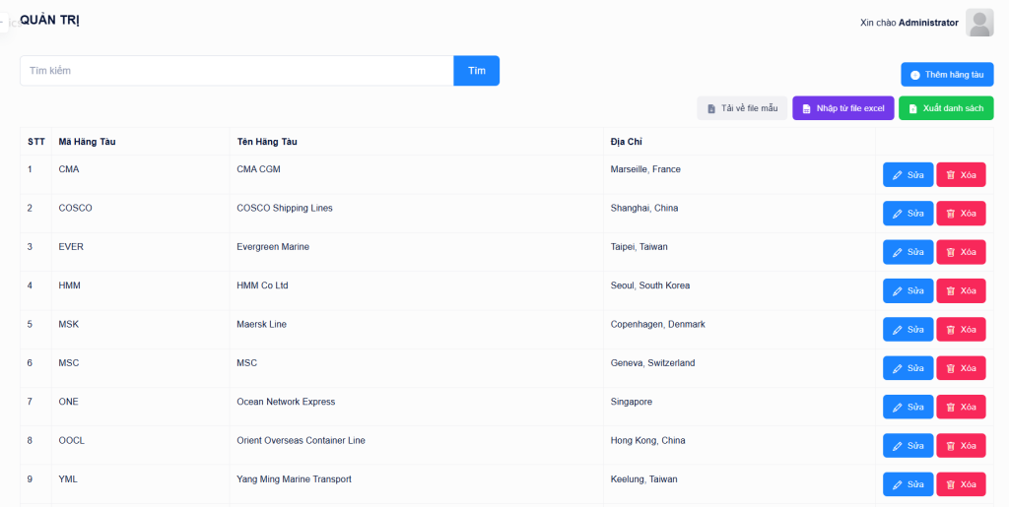Click pencil icon for CMA CGM row
The height and width of the screenshot is (507, 1009).
[897, 175]
